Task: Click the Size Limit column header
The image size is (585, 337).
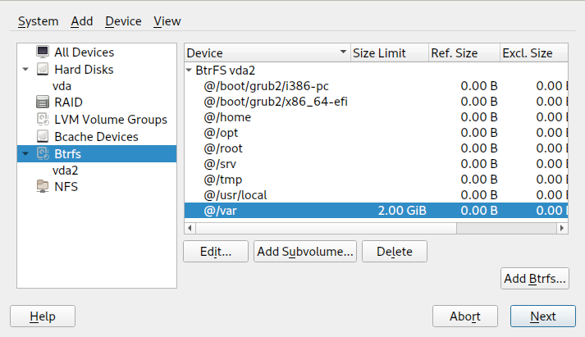Action: pyautogui.click(x=378, y=53)
